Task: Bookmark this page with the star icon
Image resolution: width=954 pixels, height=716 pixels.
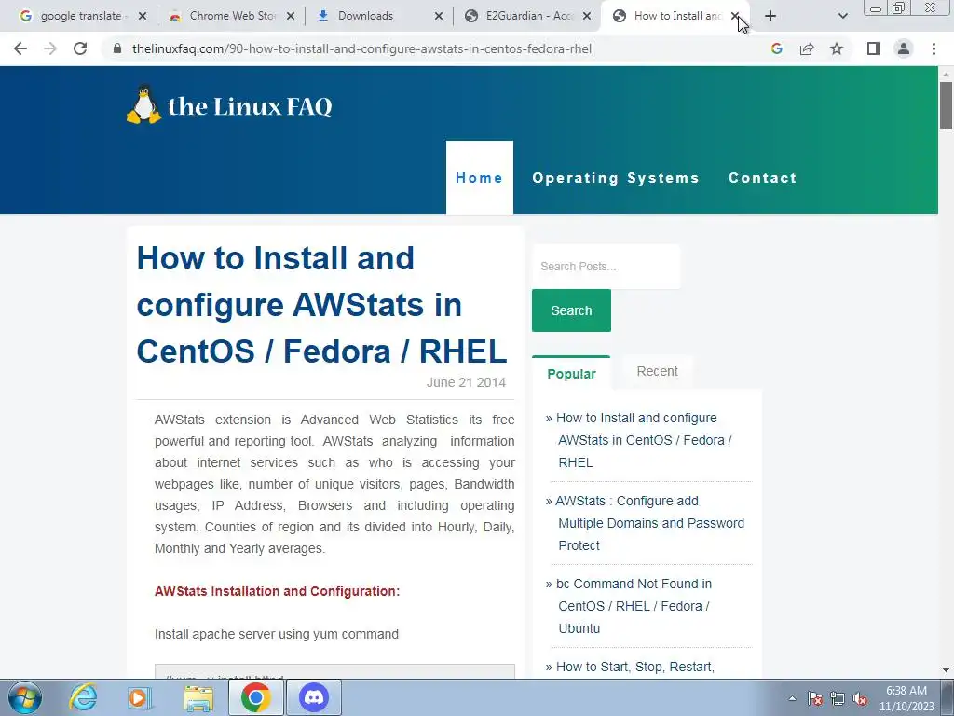Action: 837,48
